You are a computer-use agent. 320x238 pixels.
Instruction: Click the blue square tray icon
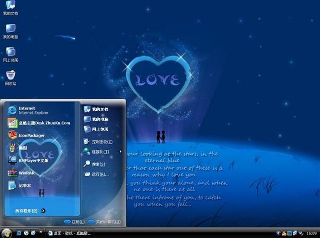[289, 233]
